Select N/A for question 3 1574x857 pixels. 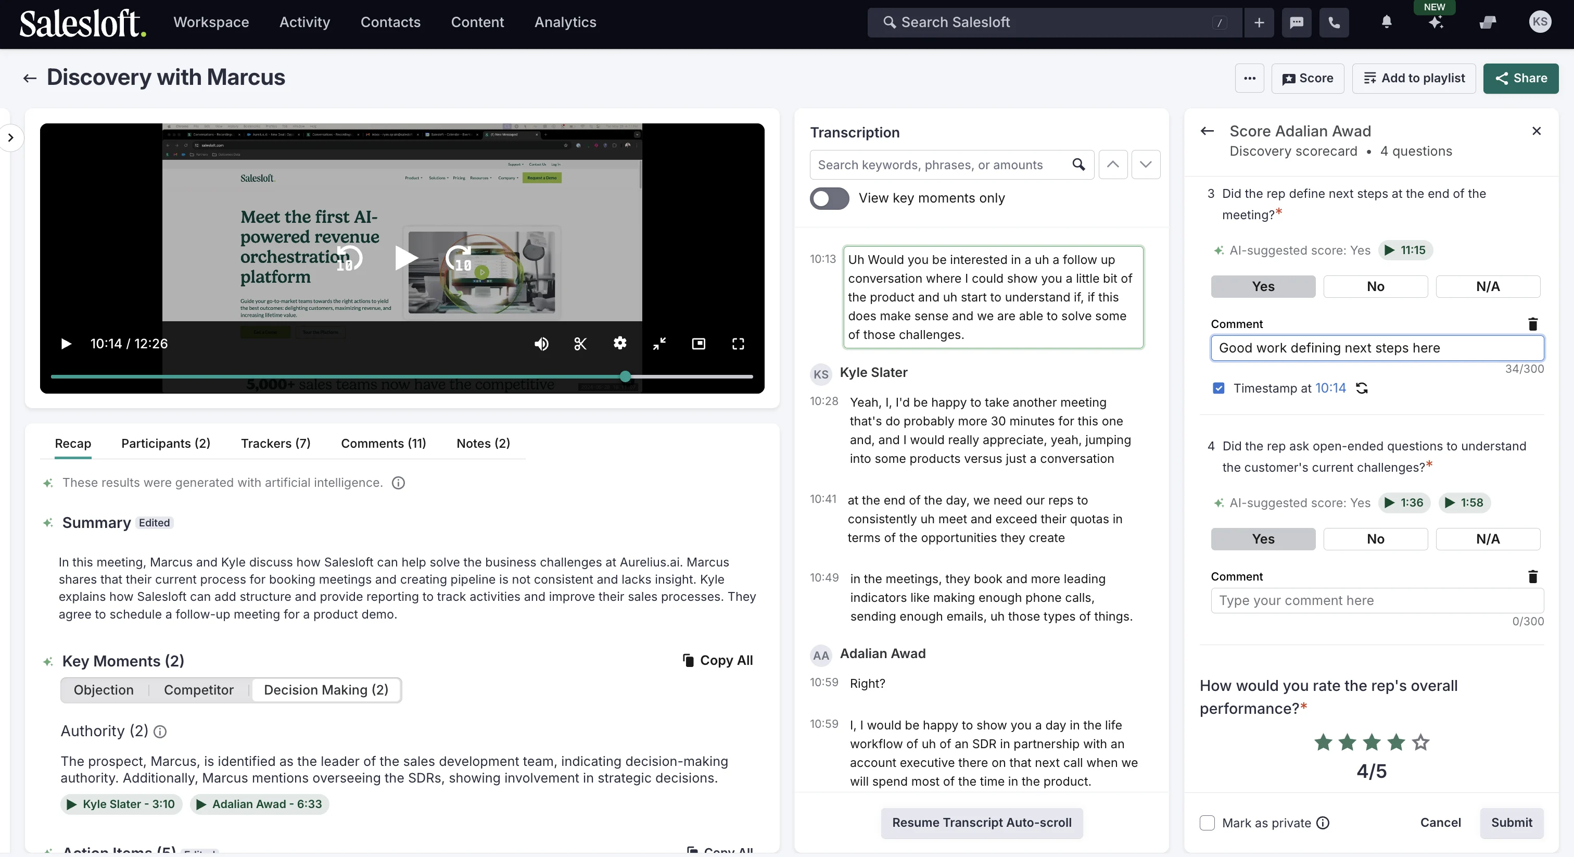tap(1487, 286)
